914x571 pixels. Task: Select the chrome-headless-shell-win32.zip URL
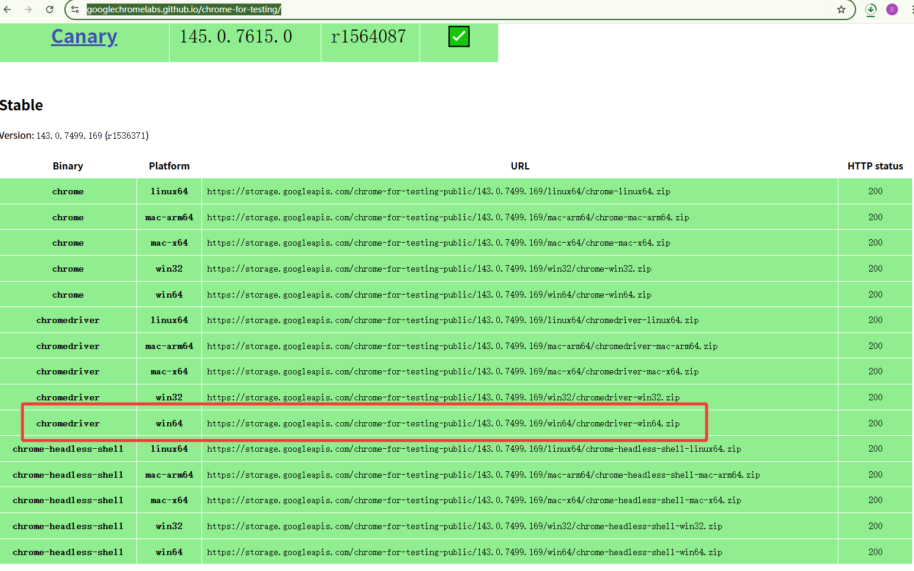(464, 526)
